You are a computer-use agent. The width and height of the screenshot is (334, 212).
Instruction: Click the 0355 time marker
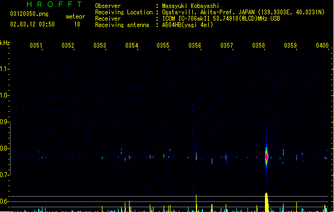pos(163,46)
